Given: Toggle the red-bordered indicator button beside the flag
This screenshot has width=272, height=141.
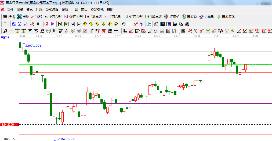Looking at the screenshot, I should click(x=46, y=24).
